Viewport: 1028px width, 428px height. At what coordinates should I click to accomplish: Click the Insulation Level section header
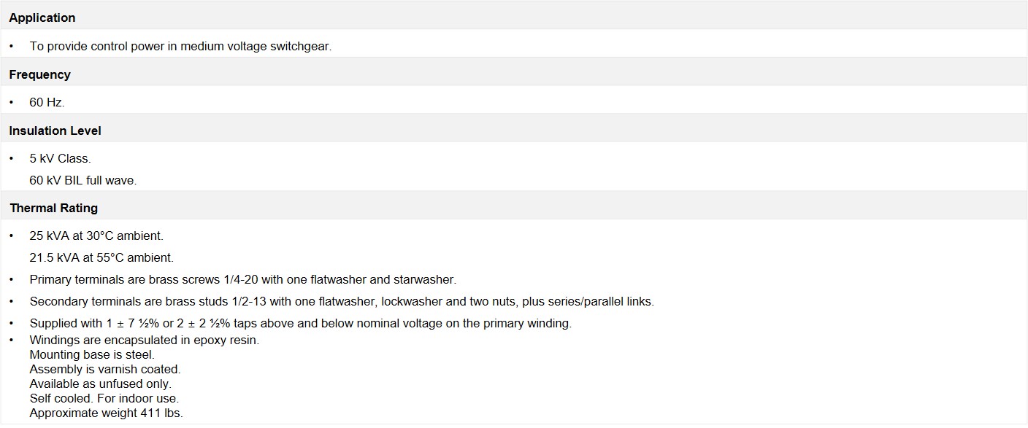pyautogui.click(x=55, y=131)
